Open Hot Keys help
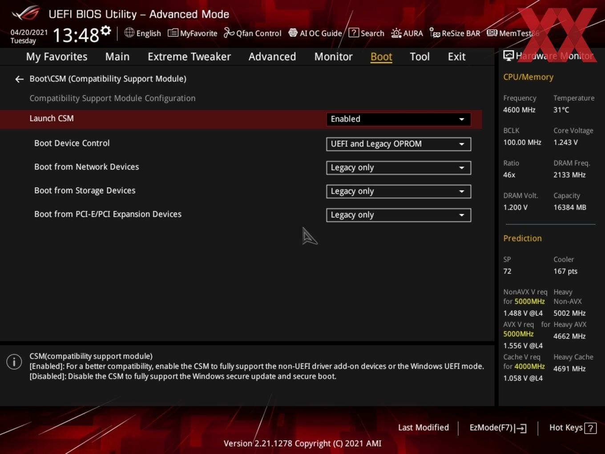 tap(573, 428)
